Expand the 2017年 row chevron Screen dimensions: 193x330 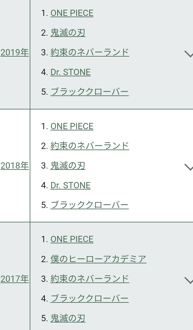[189, 281]
